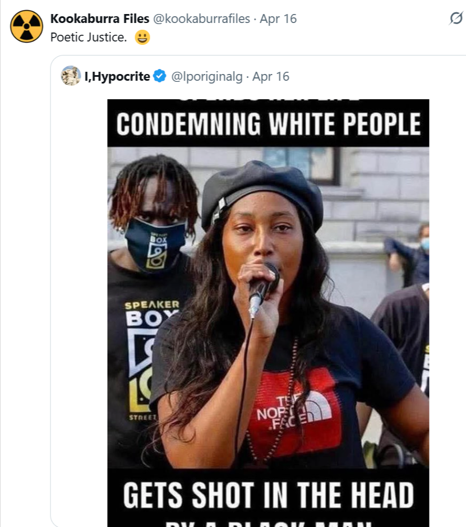The width and height of the screenshot is (466, 527).
Task: Click blank space left of the quoted image
Action: pyautogui.click(x=79, y=308)
